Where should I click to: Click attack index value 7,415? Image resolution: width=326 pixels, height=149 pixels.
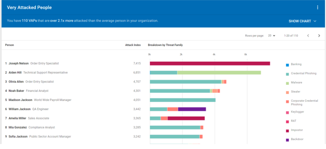point(137,63)
